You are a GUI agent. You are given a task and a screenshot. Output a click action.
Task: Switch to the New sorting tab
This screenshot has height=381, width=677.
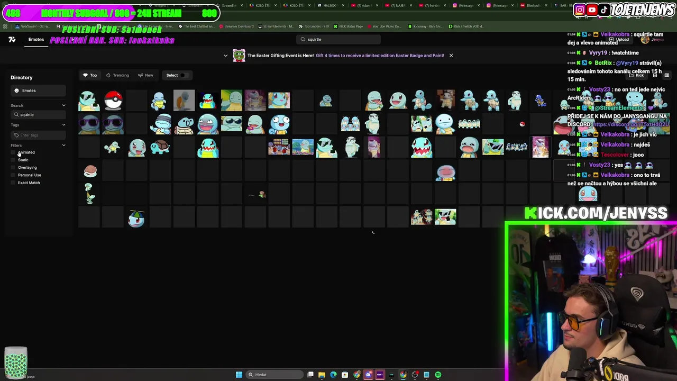pos(145,75)
